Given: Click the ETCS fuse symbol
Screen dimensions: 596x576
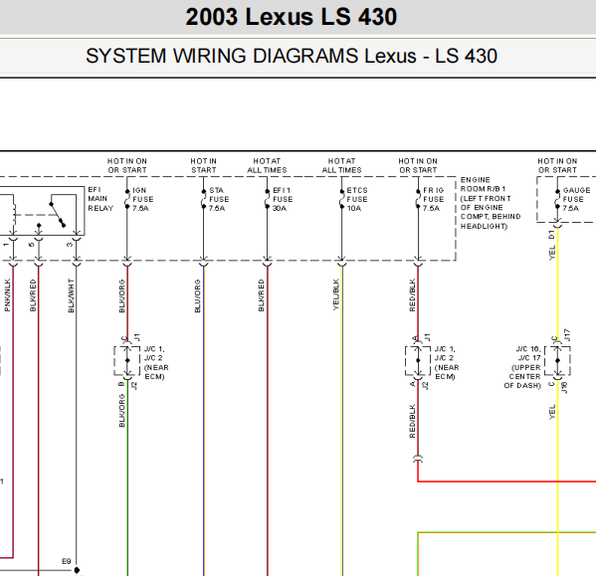Looking at the screenshot, I should tap(341, 199).
